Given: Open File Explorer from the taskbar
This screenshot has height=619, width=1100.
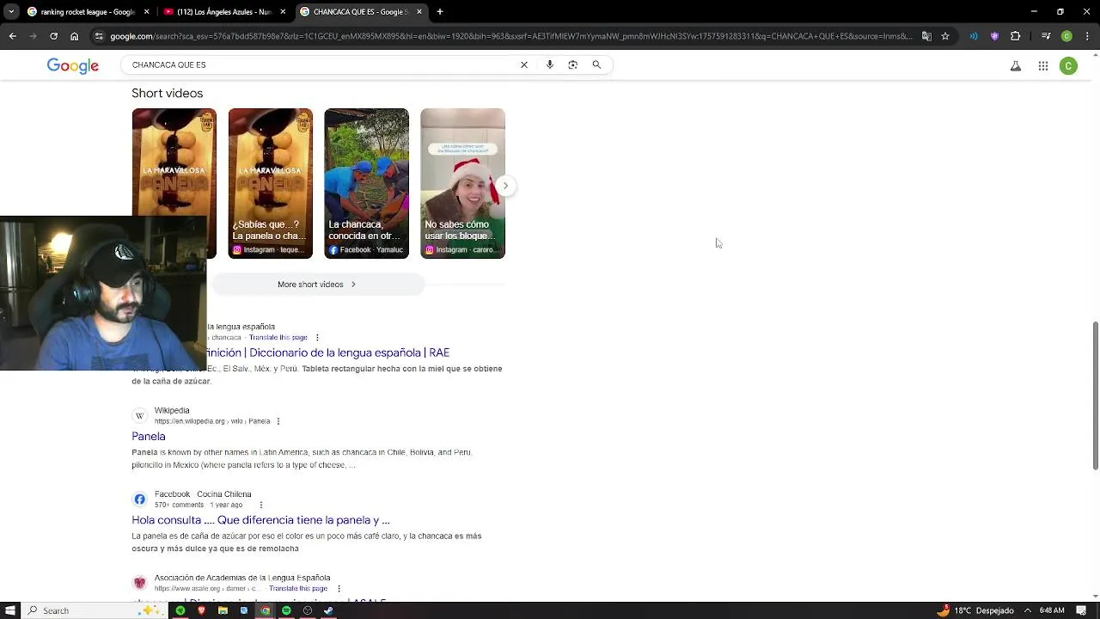Looking at the screenshot, I should [x=223, y=610].
